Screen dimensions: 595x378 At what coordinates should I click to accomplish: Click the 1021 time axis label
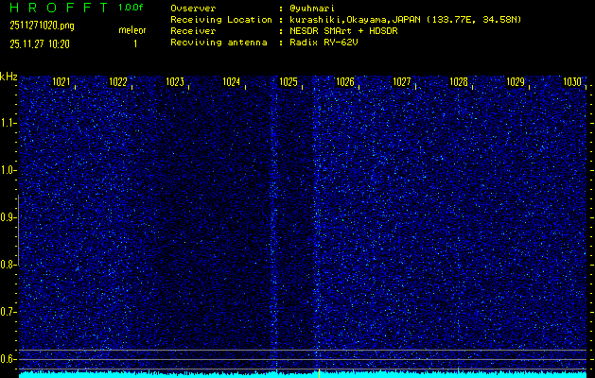(61, 82)
